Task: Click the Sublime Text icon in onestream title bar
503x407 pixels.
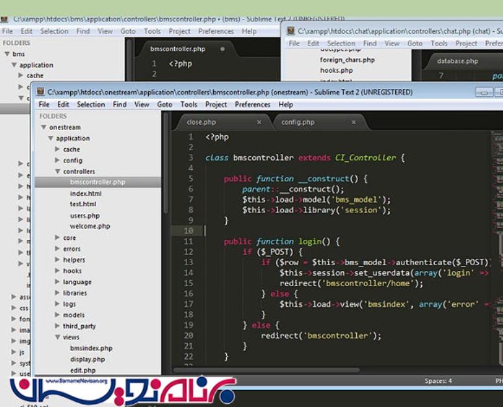Action: 40,92
